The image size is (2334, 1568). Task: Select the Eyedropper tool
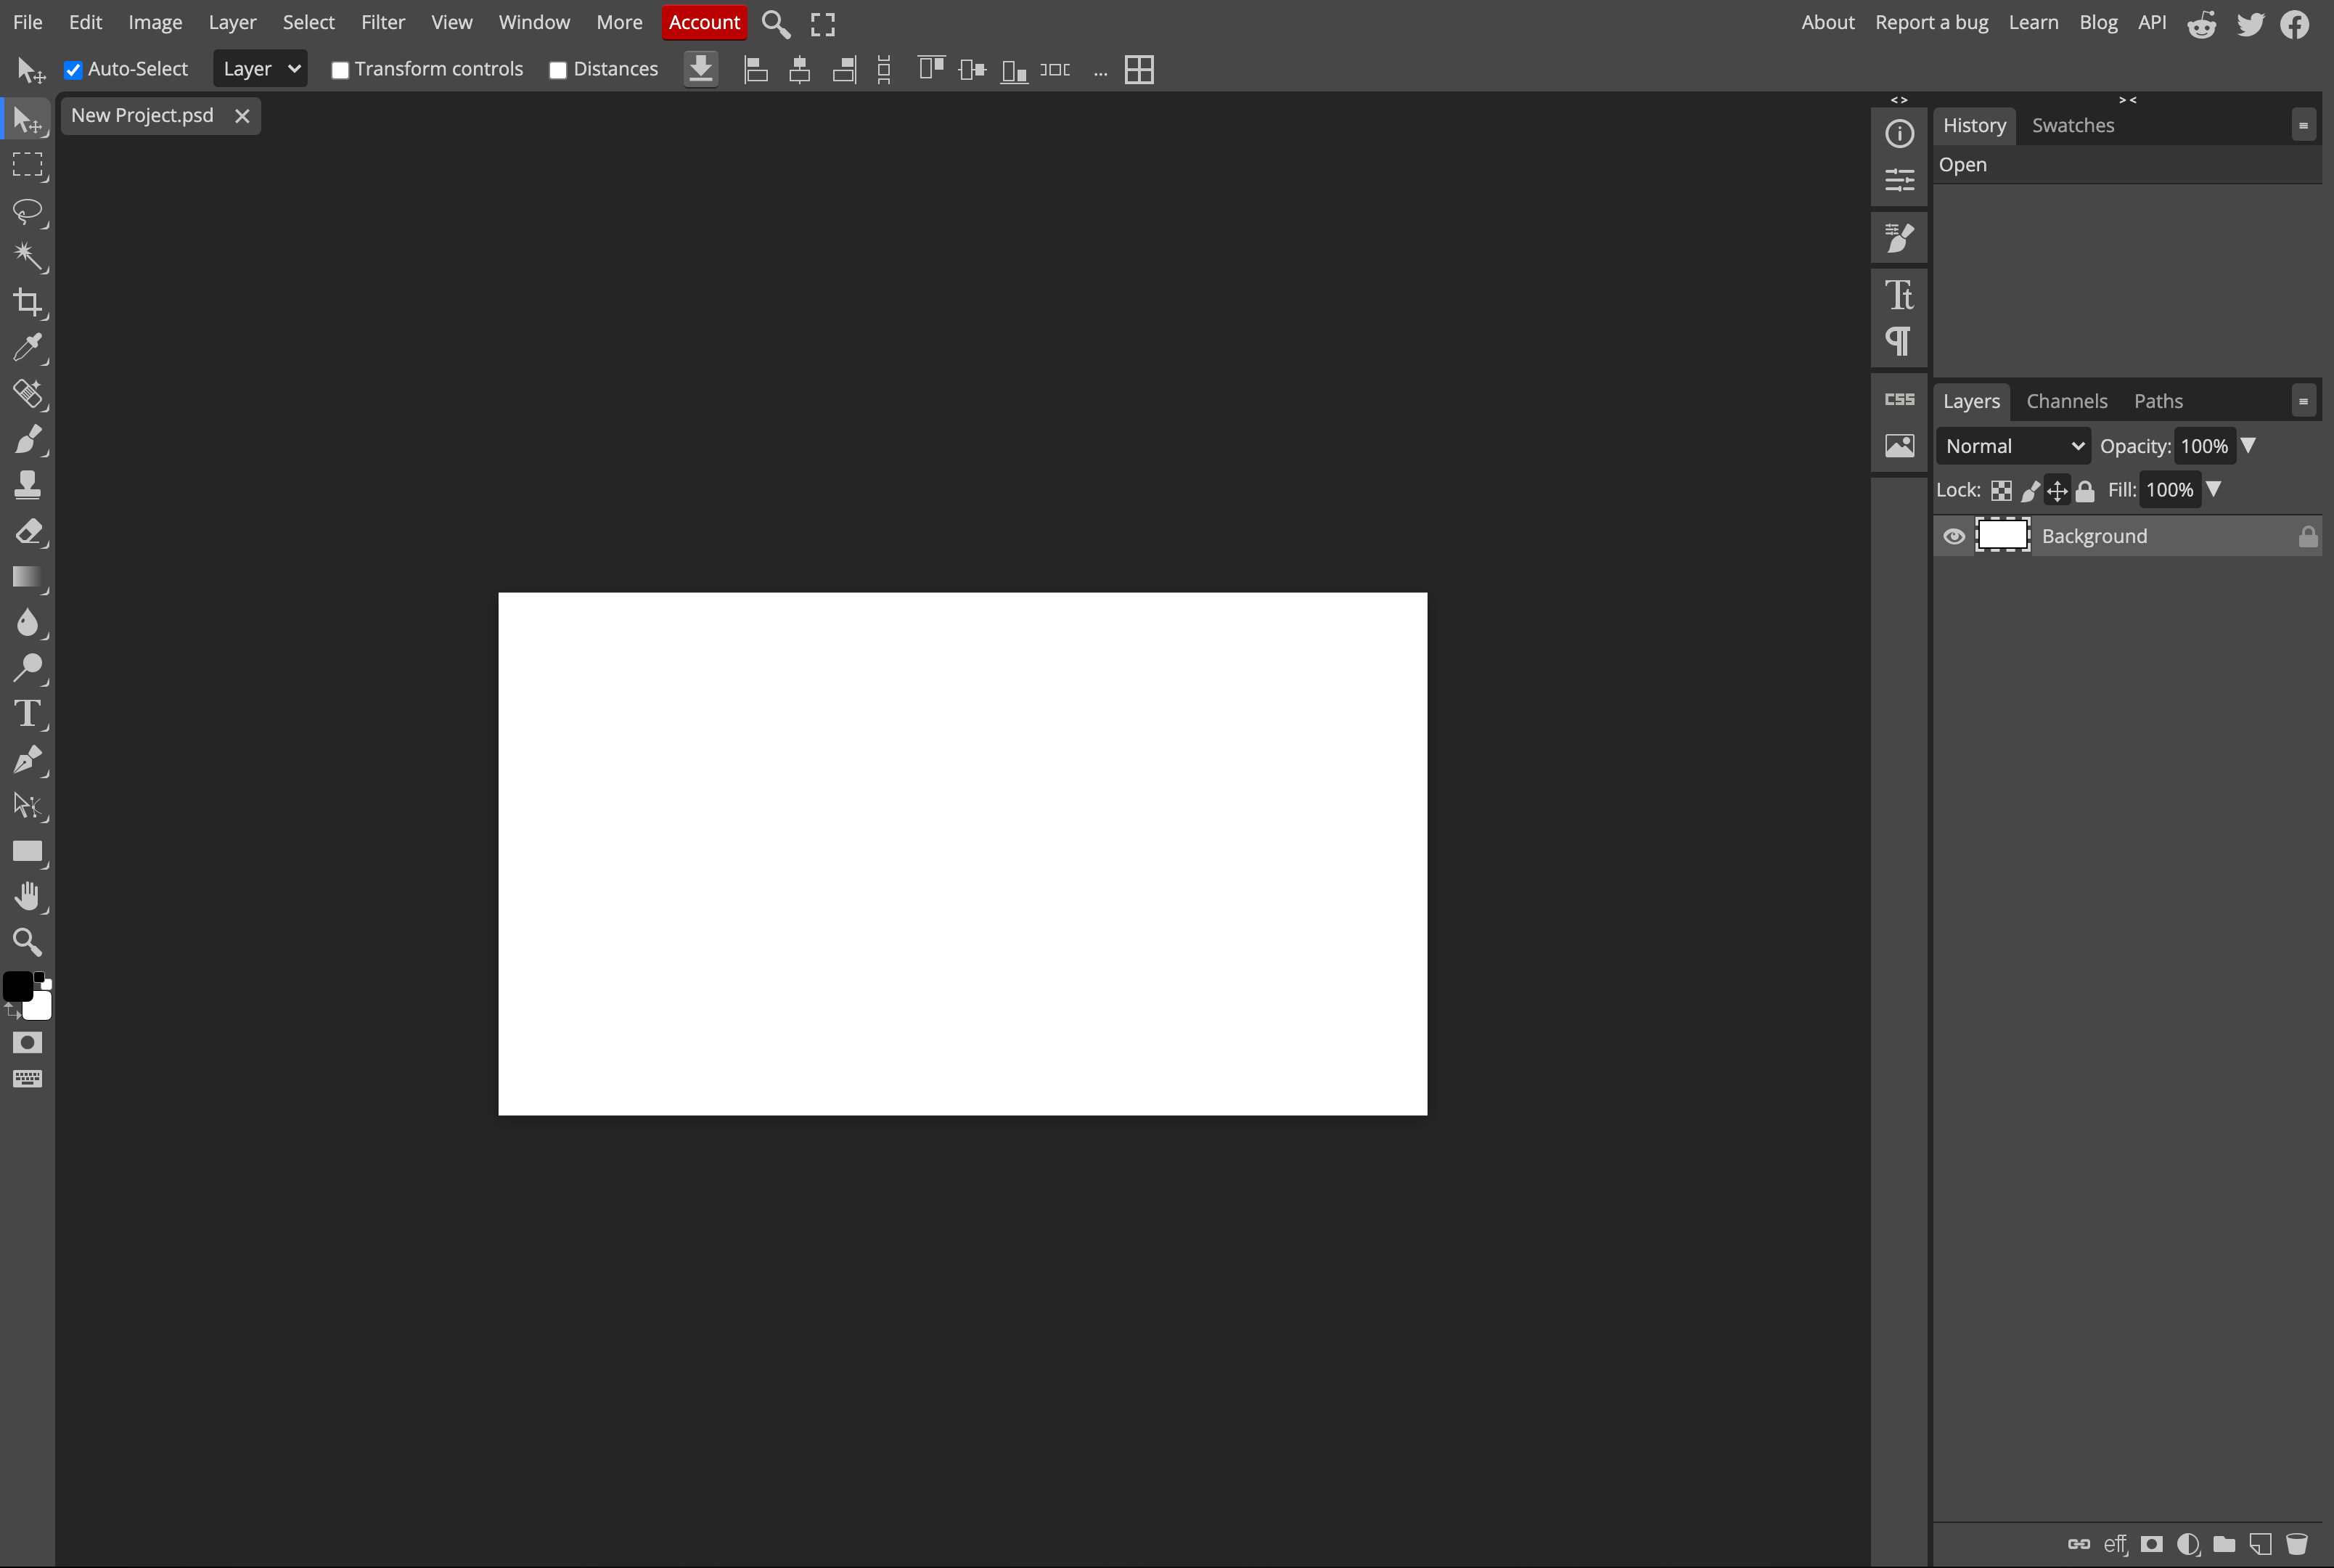pyautogui.click(x=28, y=348)
